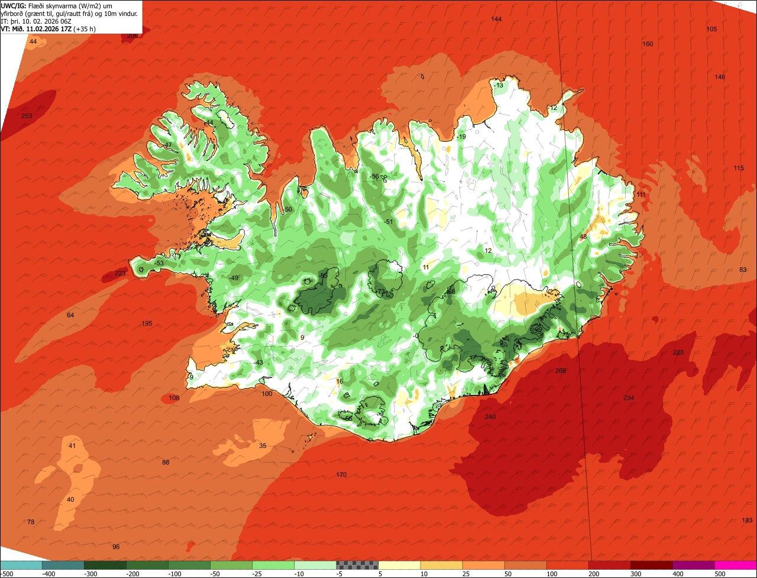Click the darkest green -300 to -200 legend swatch
Image resolution: width=757 pixels, height=578 pixels.
tap(105, 565)
